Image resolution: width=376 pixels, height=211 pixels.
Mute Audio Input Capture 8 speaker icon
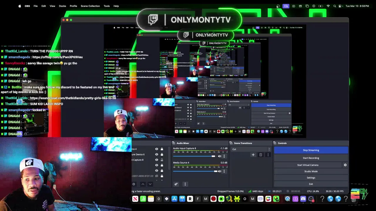(219, 156)
